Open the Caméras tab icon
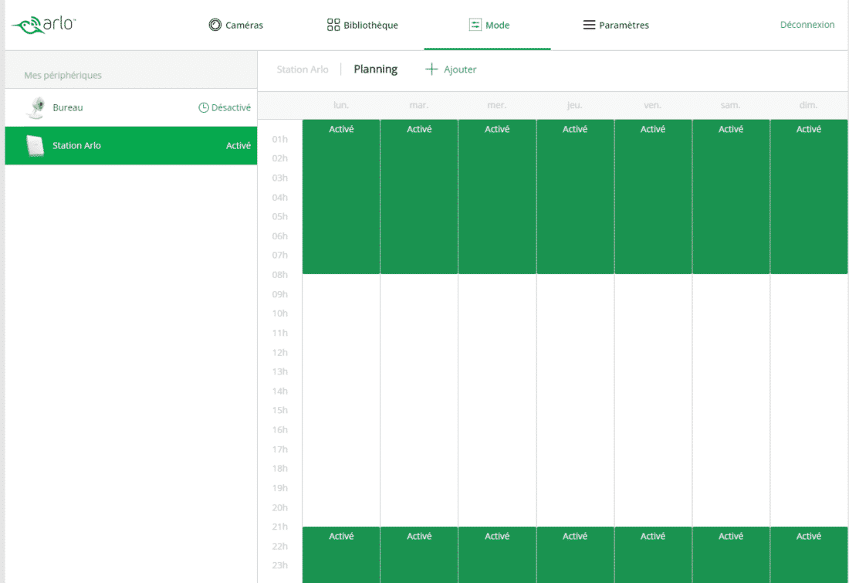 click(x=215, y=25)
